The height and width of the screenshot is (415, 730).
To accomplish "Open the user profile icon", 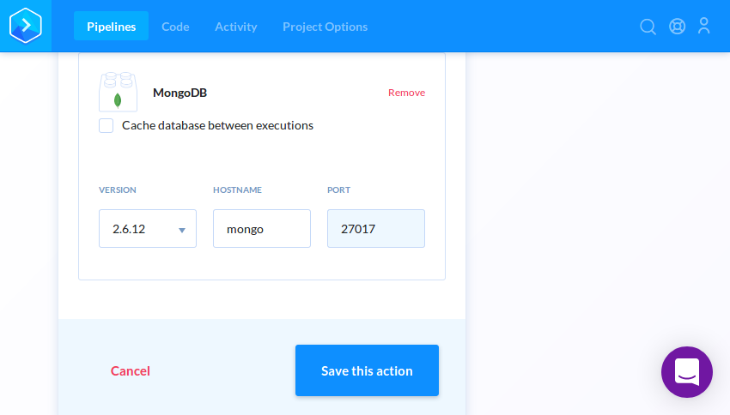I will 704,26.
